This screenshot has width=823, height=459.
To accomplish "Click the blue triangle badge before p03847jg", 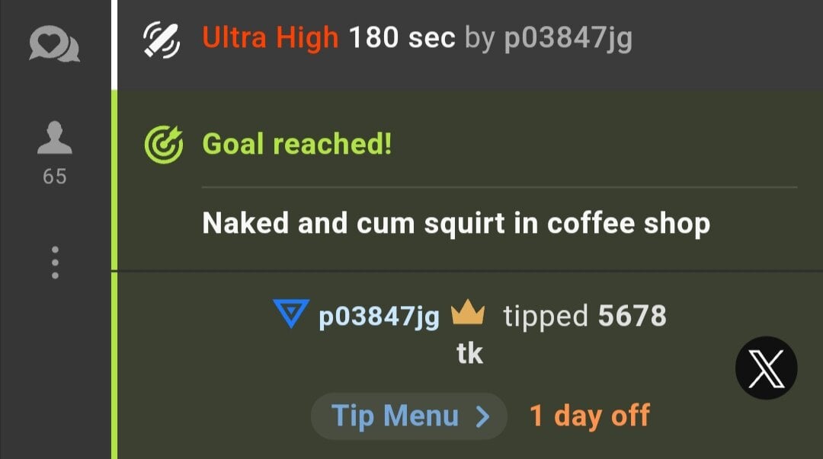I will (291, 313).
